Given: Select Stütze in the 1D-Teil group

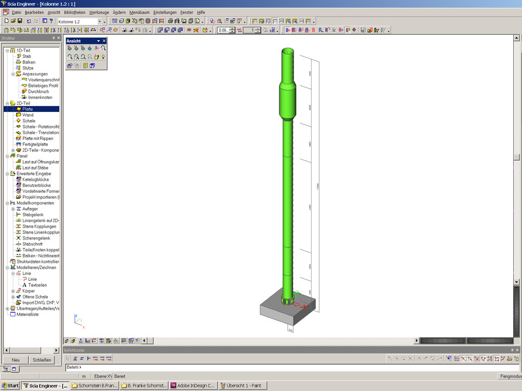Looking at the screenshot, I should (x=28, y=68).
